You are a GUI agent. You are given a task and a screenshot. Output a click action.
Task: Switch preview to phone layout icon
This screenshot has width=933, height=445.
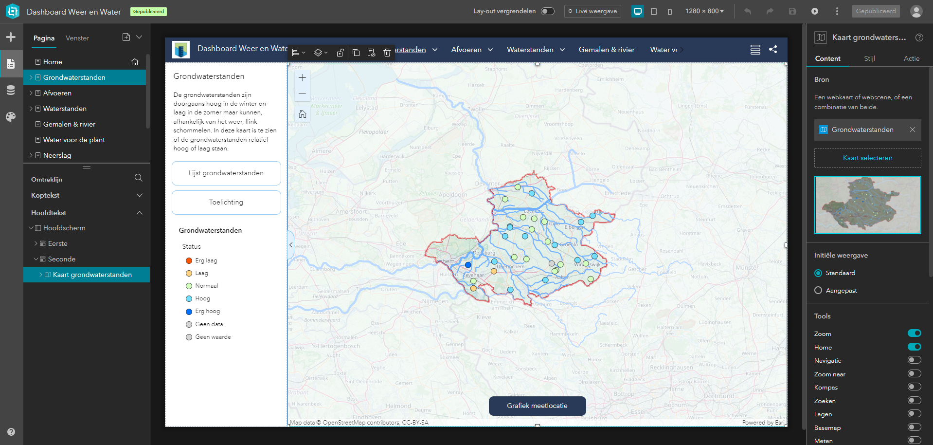tap(670, 11)
